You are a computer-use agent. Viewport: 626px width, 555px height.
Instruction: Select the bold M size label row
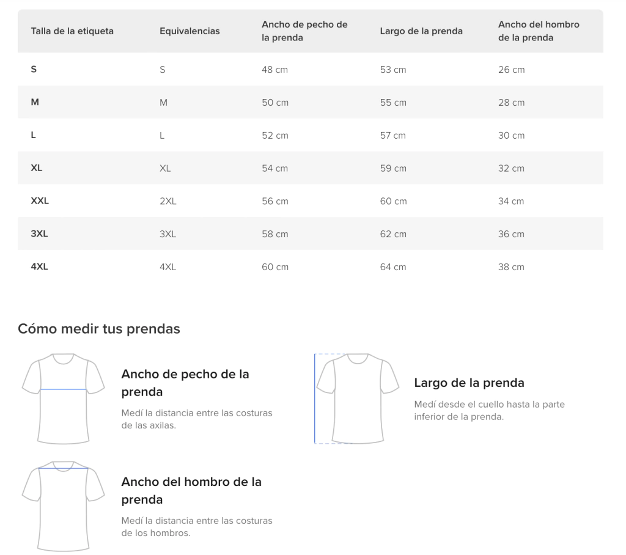[35, 103]
